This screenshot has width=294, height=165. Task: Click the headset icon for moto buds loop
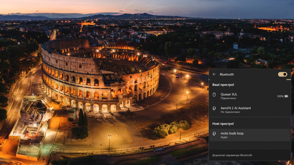tap(214, 133)
